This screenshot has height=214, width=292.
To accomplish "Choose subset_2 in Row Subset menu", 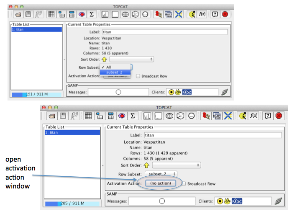I will tap(115, 72).
